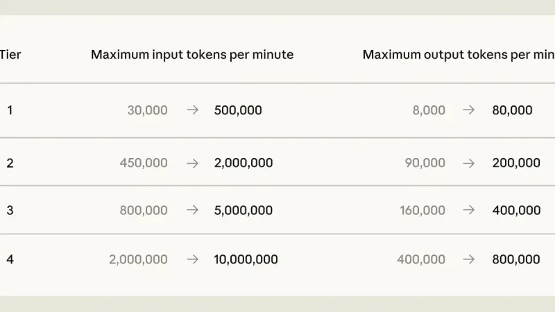Select the Maximum output tokens per minute header
Screen dimensions: 555x312
(x=459, y=55)
